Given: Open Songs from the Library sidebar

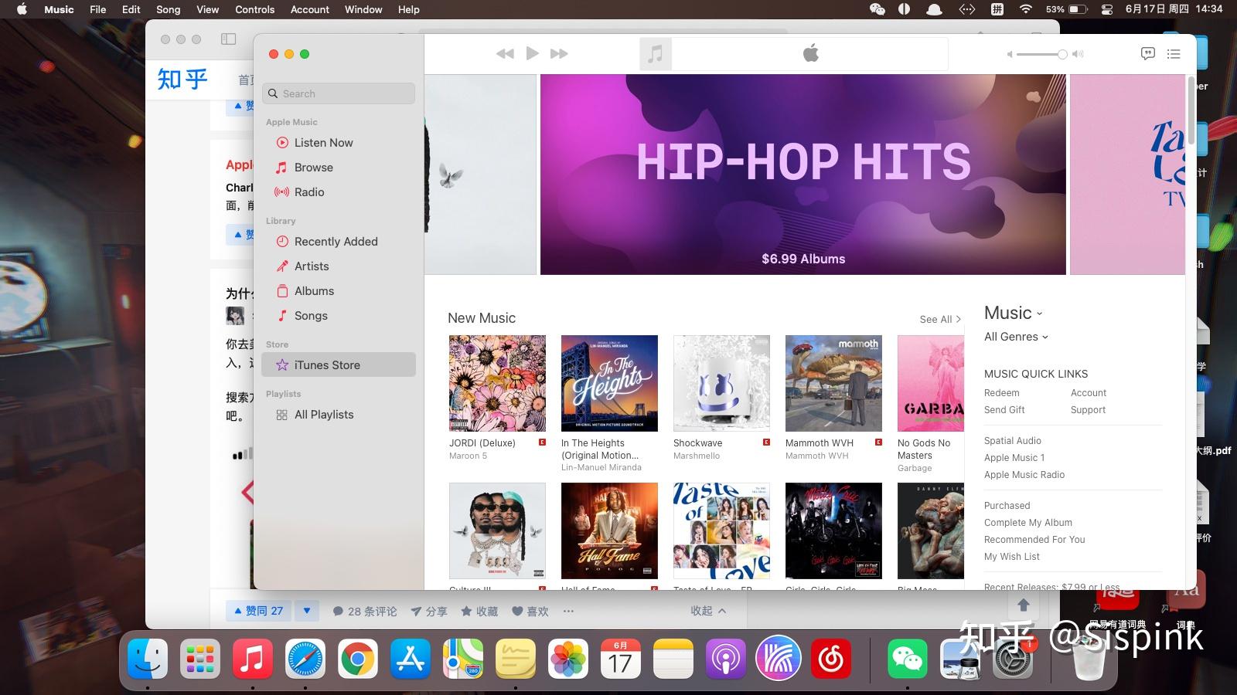Looking at the screenshot, I should 310,315.
